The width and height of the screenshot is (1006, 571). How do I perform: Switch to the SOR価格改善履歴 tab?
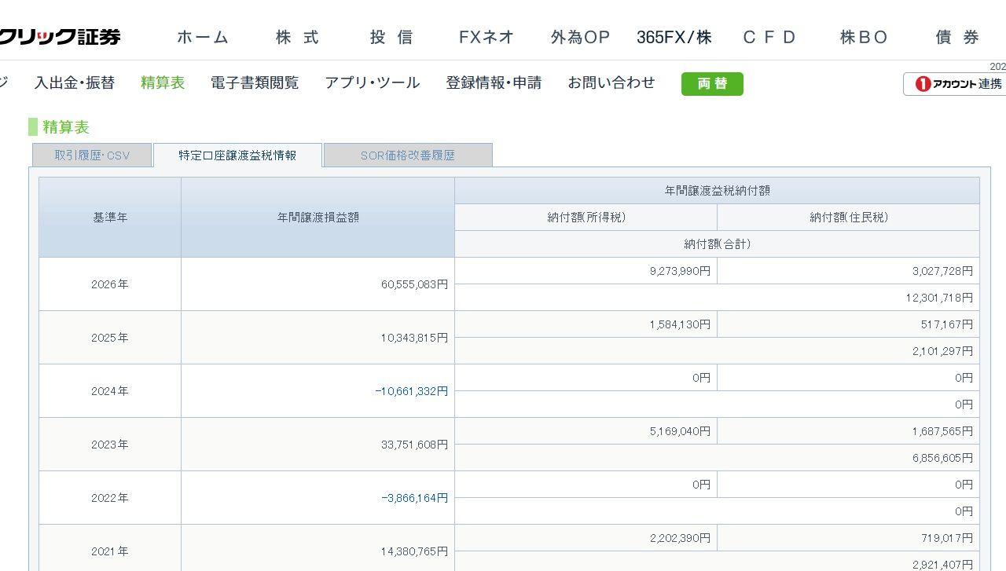click(x=408, y=156)
